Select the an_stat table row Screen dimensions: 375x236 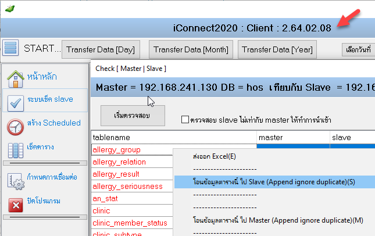point(132,198)
